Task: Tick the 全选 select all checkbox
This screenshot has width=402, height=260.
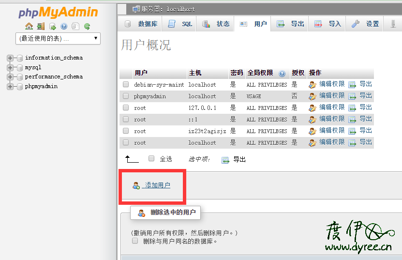Action: point(151,158)
